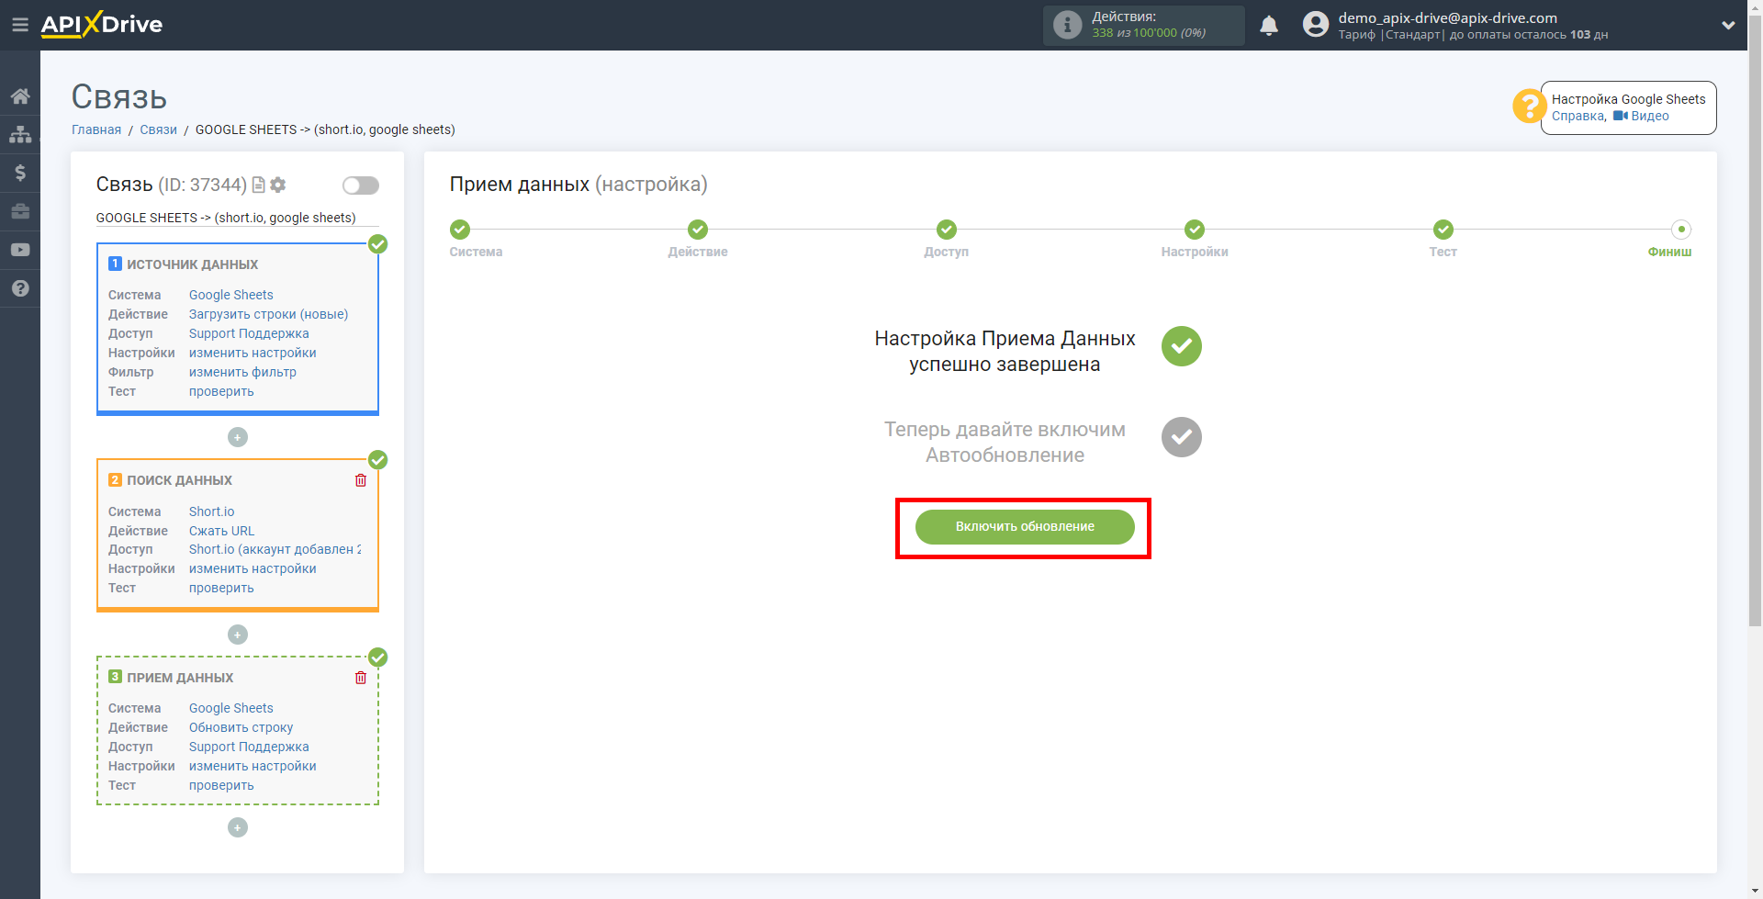The height and width of the screenshot is (899, 1763).
Task: Click Включить обновление button
Action: coord(1025,527)
